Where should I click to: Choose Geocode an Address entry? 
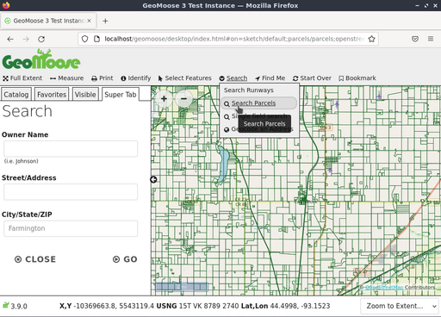(258, 129)
